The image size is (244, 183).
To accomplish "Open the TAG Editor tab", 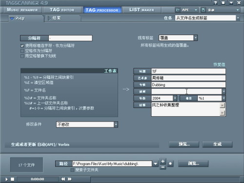I will (62, 10).
